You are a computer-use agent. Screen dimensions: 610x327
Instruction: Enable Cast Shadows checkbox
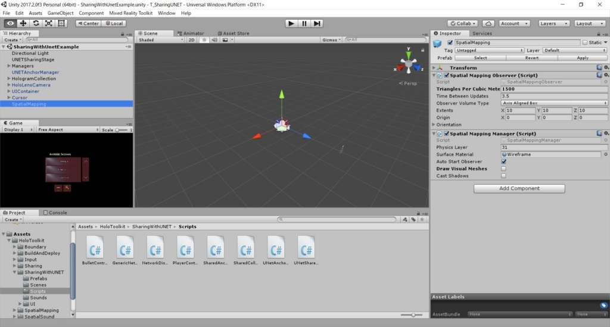tap(504, 176)
